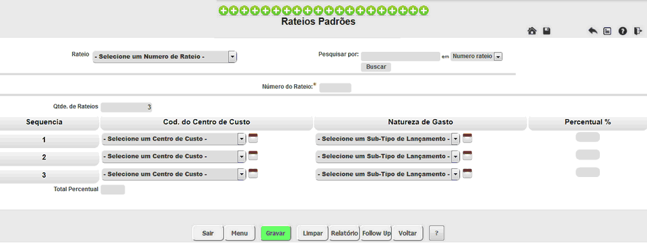
Task: Click the Sair button
Action: coord(208,234)
